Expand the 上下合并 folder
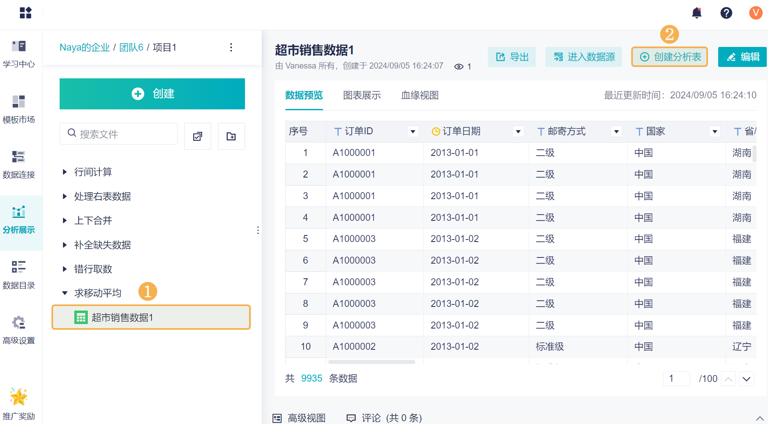768x424 pixels. click(x=65, y=220)
